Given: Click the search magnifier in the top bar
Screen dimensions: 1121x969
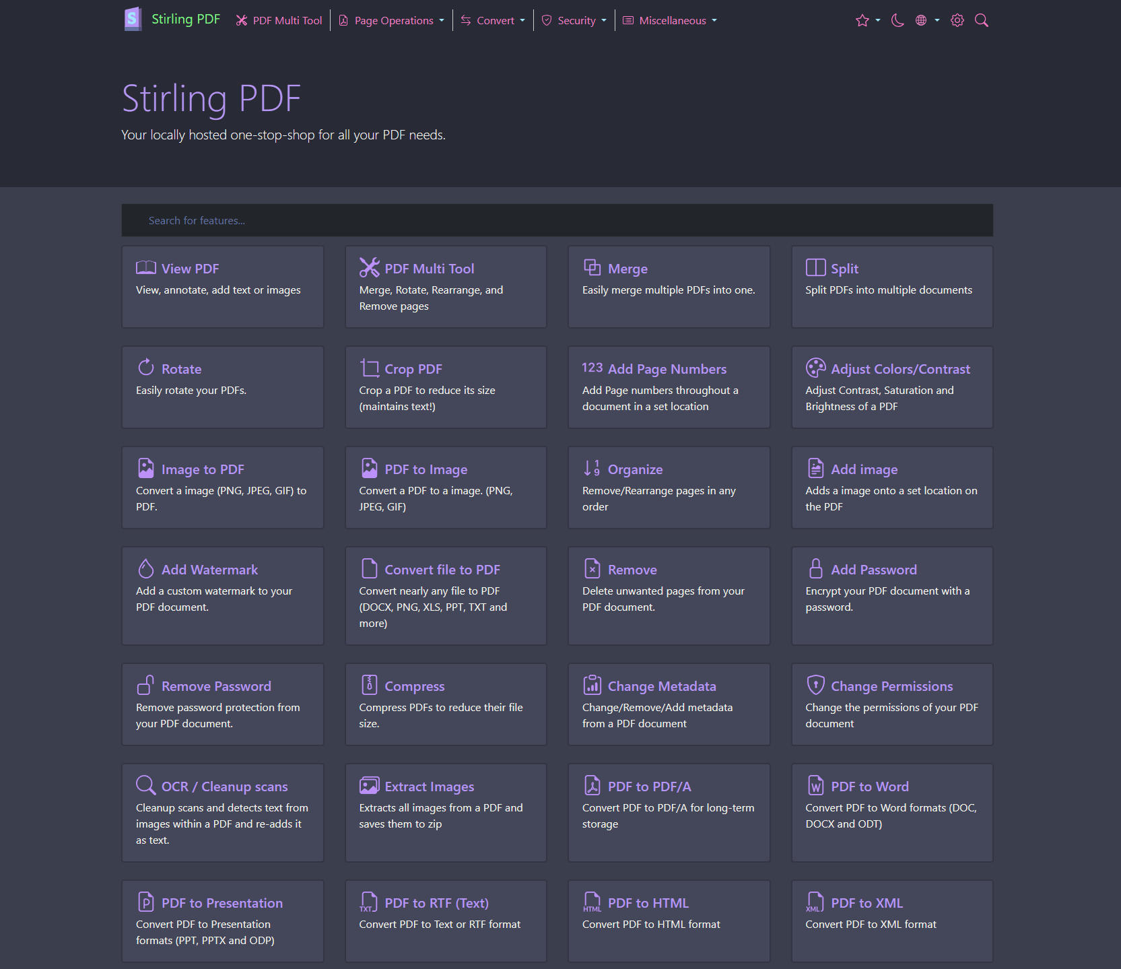Looking at the screenshot, I should pyautogui.click(x=981, y=20).
